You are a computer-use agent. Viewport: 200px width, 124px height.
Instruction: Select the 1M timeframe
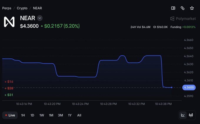[51, 115]
